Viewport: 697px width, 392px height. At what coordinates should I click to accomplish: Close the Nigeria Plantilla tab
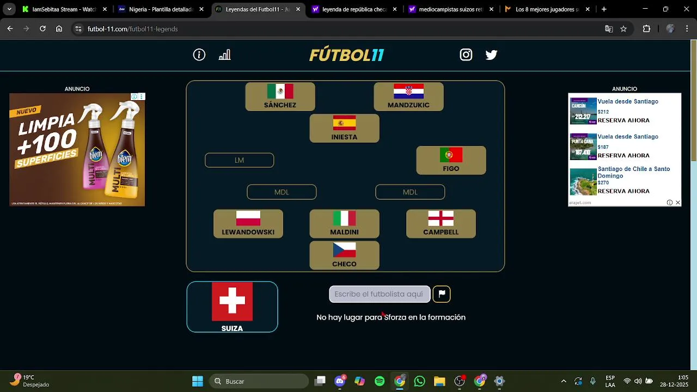pos(201,9)
